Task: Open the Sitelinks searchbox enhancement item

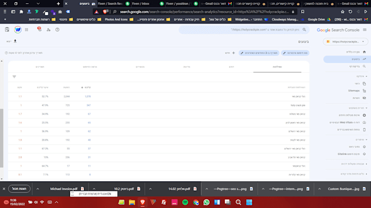Action: [x=349, y=154]
